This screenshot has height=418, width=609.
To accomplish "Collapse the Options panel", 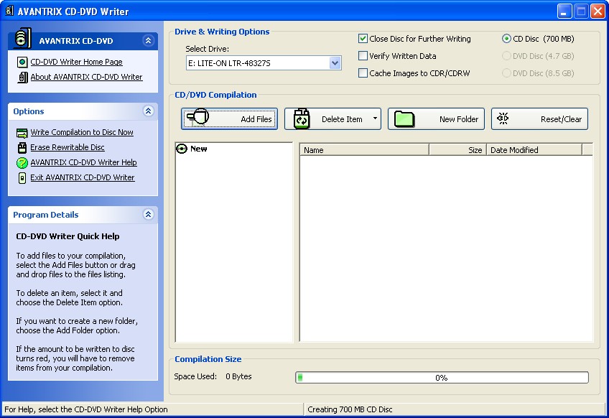I will coord(148,111).
